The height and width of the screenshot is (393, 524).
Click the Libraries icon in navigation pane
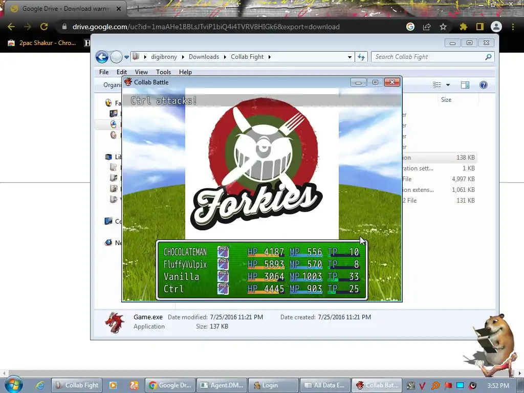(108, 157)
